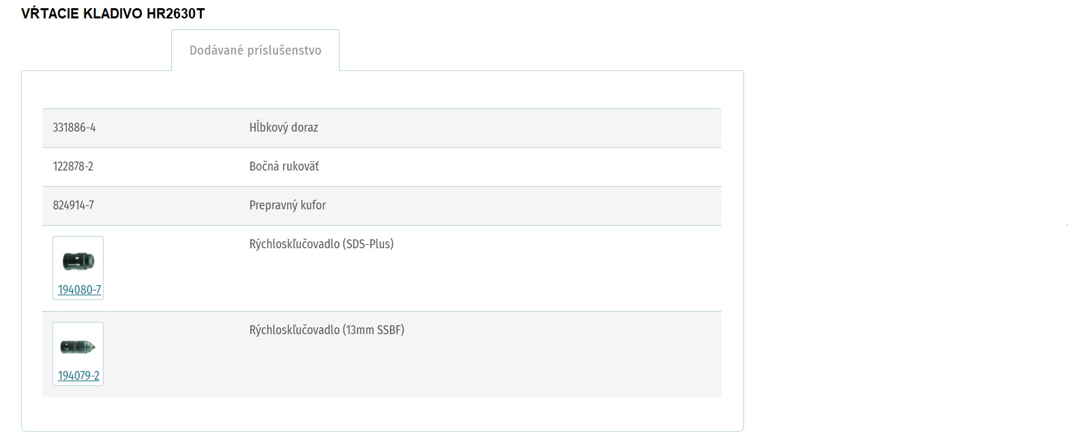Select the table row with the 13mm SSBF chuck

tap(382, 354)
